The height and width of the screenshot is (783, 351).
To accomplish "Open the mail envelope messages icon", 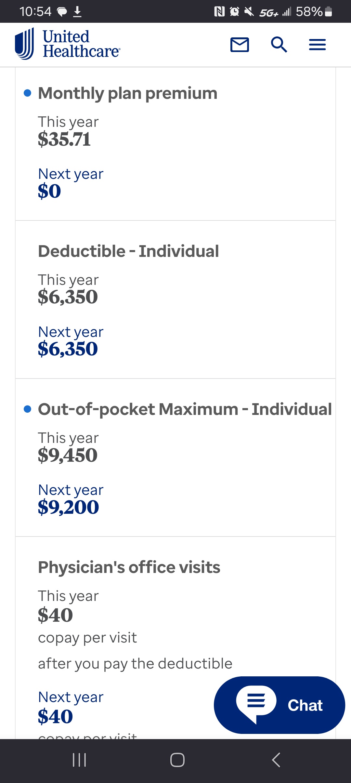I will (x=240, y=45).
